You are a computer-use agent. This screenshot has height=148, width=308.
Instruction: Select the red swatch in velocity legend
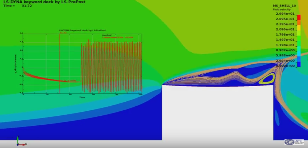(x=299, y=17)
